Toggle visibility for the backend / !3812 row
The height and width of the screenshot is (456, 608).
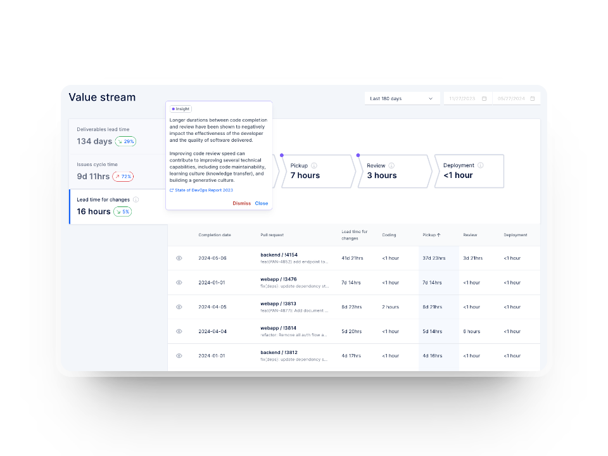pyautogui.click(x=179, y=355)
